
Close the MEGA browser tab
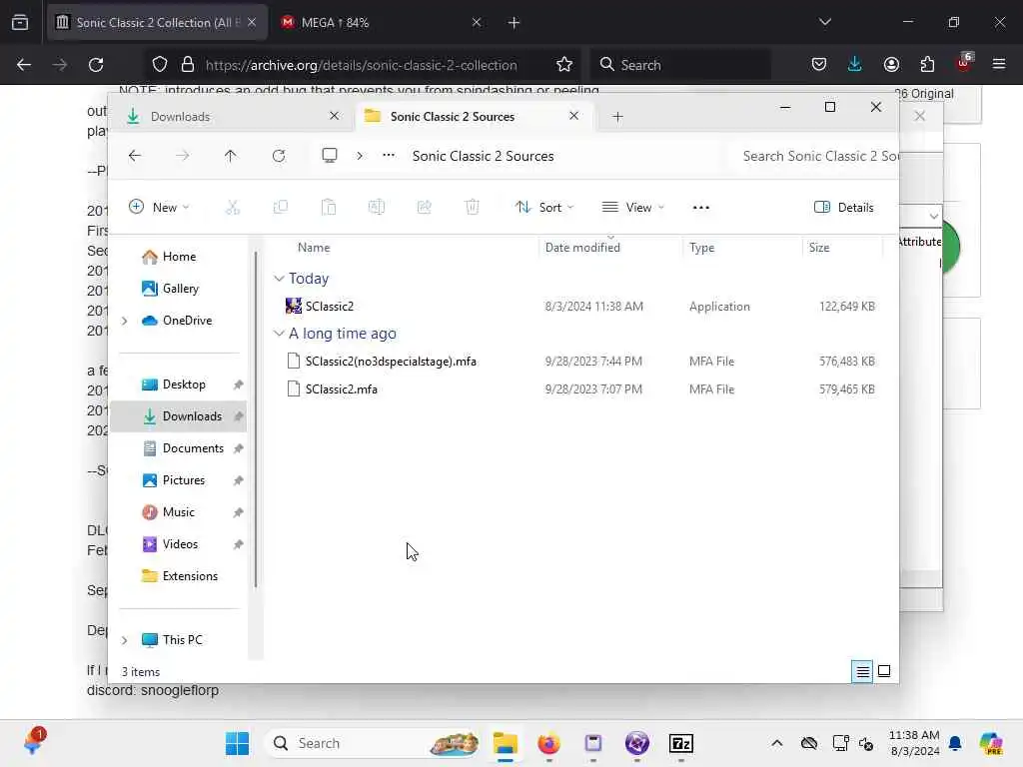(x=477, y=22)
